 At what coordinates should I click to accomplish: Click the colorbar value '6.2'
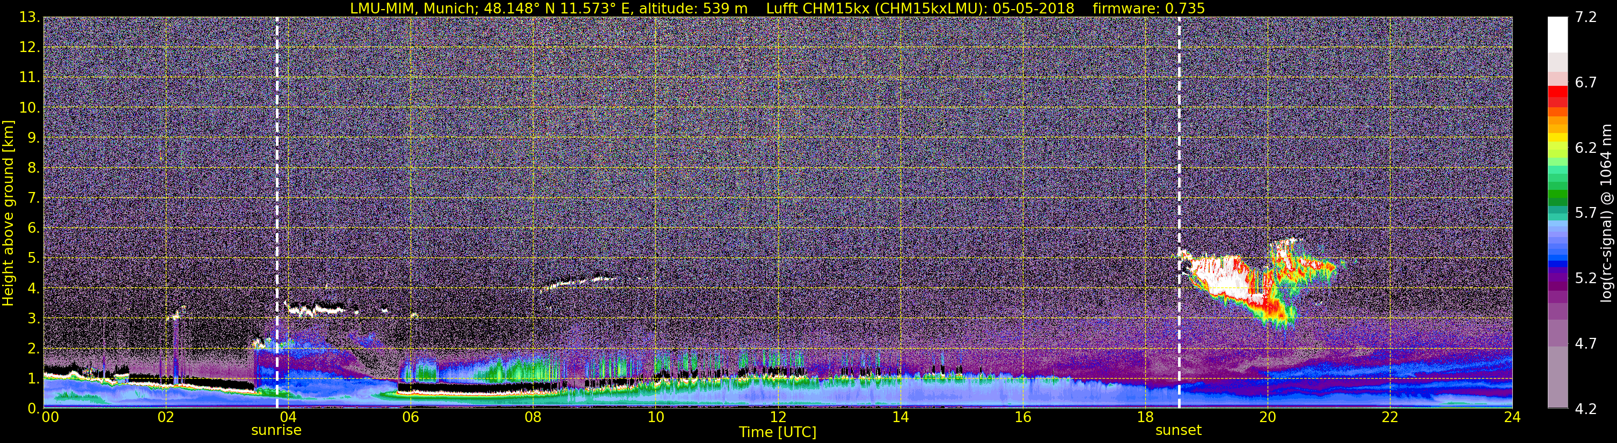click(x=1586, y=147)
